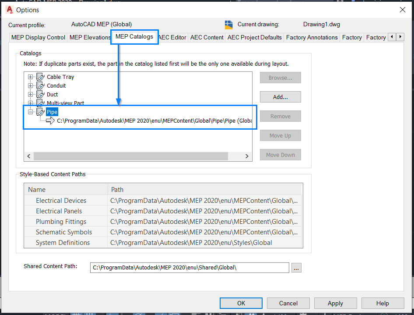Viewport: 414px width, 315px height.
Task: Expand the Multi-view Part catalog node
Action: [x=30, y=103]
